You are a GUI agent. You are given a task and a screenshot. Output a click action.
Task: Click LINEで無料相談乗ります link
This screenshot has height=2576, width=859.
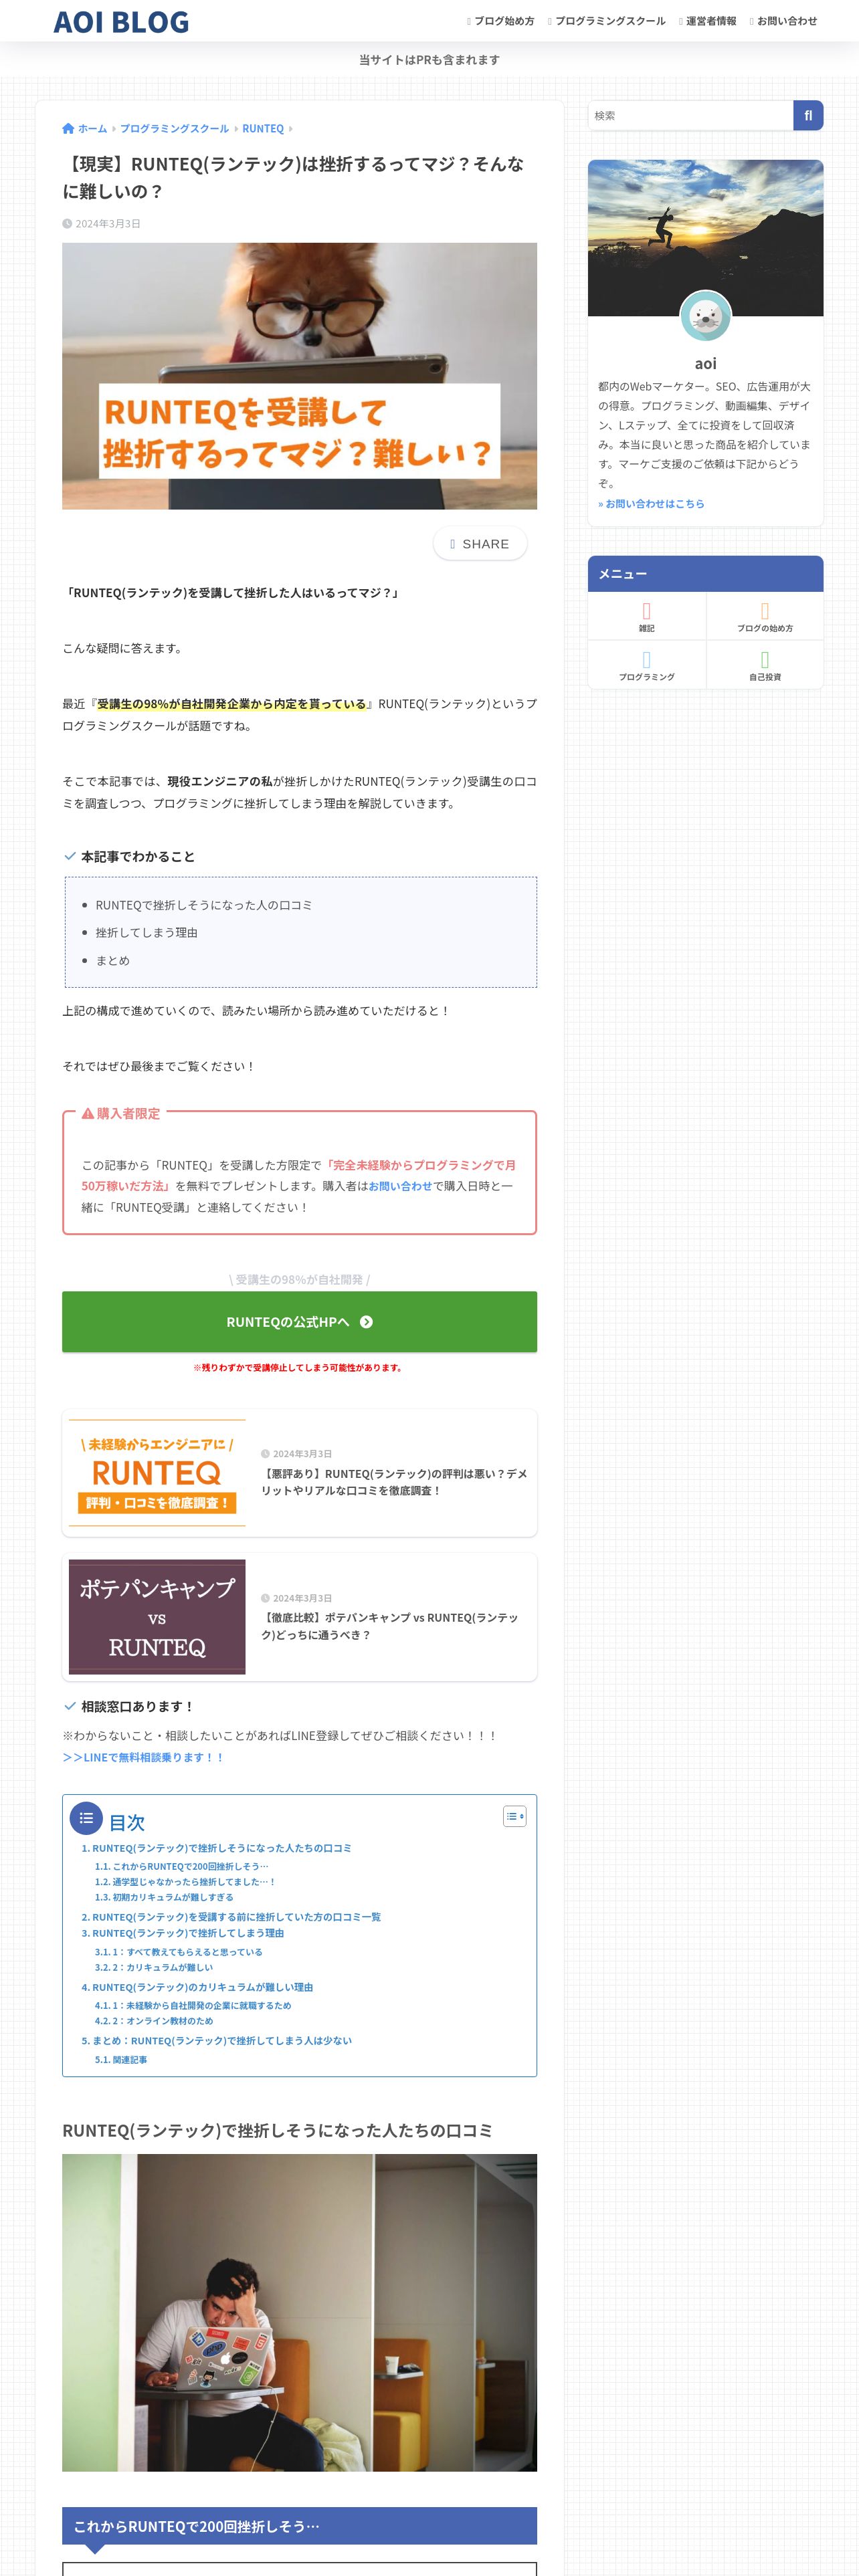tap(143, 1757)
